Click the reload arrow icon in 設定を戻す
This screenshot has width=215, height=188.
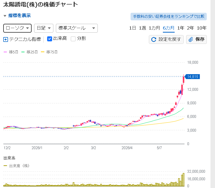[x=154, y=40]
